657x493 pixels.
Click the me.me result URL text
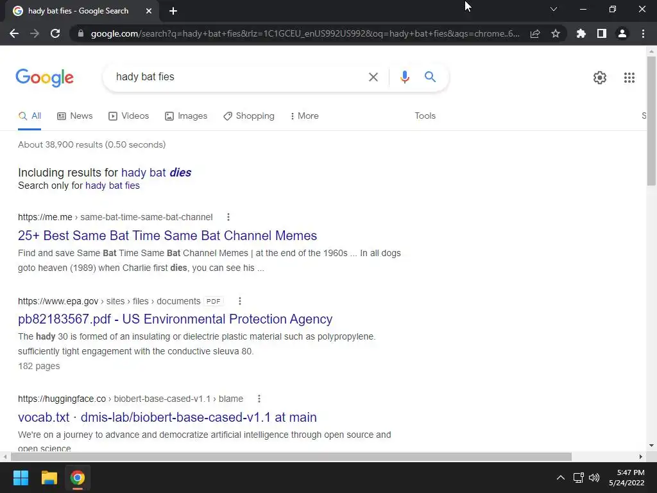point(115,217)
